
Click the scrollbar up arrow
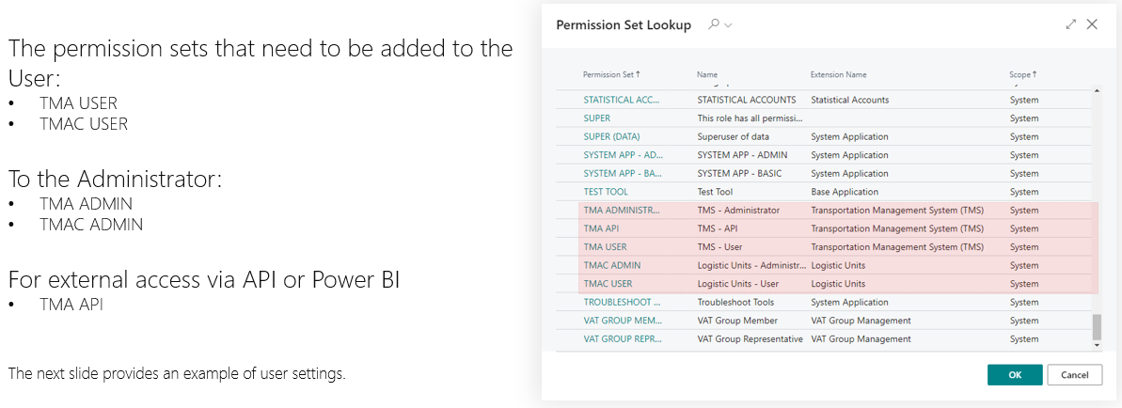tap(1096, 91)
